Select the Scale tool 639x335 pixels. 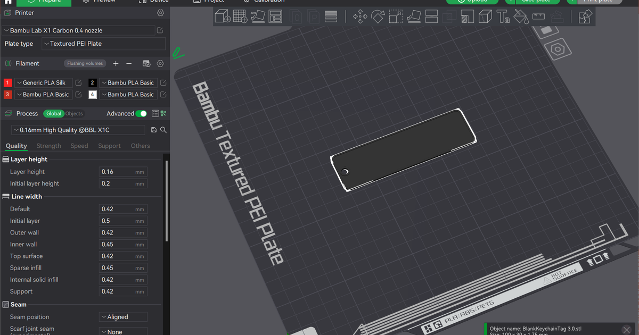tap(395, 16)
